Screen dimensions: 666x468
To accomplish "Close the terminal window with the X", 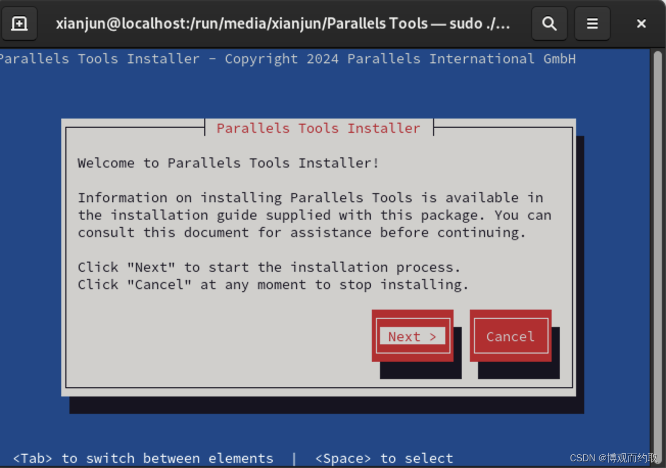I will coord(641,24).
